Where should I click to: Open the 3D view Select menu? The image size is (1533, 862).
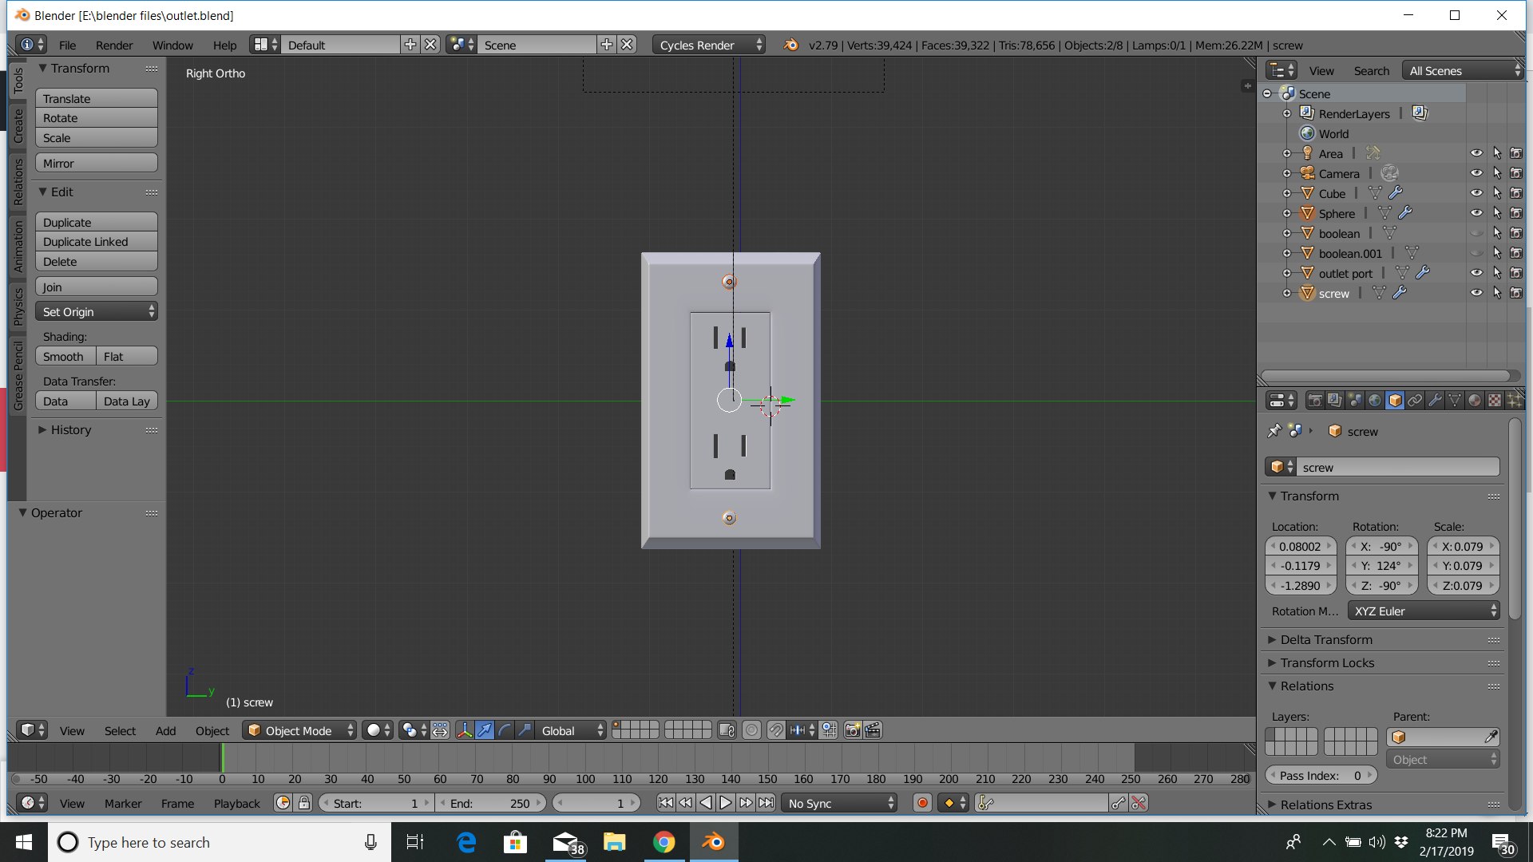tap(120, 730)
